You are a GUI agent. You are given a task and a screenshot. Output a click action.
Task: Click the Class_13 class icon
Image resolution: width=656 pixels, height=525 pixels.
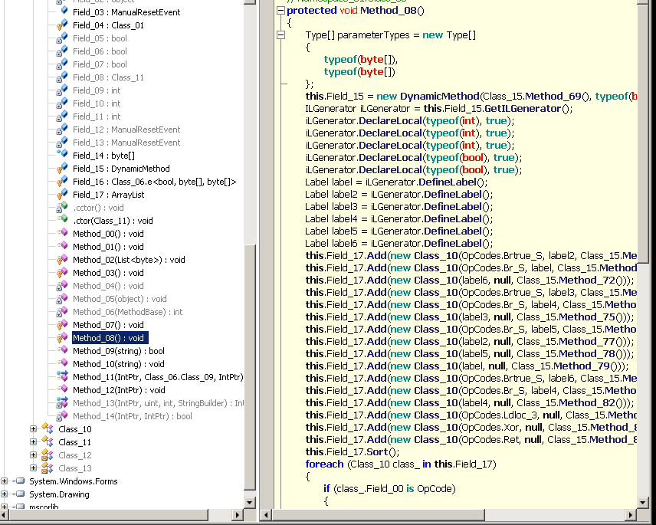(48, 468)
